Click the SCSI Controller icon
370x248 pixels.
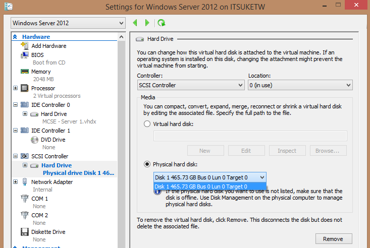(x=25, y=156)
